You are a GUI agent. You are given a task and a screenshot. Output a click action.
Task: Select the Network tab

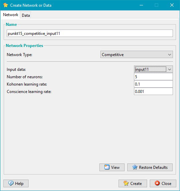tap(10, 15)
